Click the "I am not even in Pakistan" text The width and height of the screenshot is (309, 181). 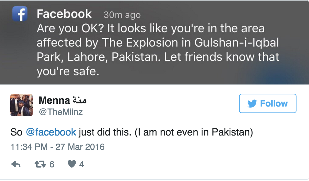pyautogui.click(x=194, y=132)
